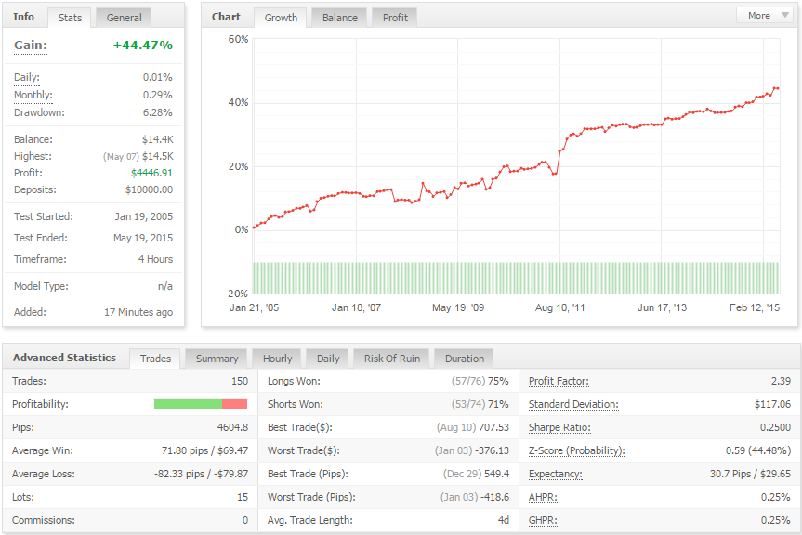Select the Growth chart tab
This screenshot has width=802, height=535.
(281, 18)
